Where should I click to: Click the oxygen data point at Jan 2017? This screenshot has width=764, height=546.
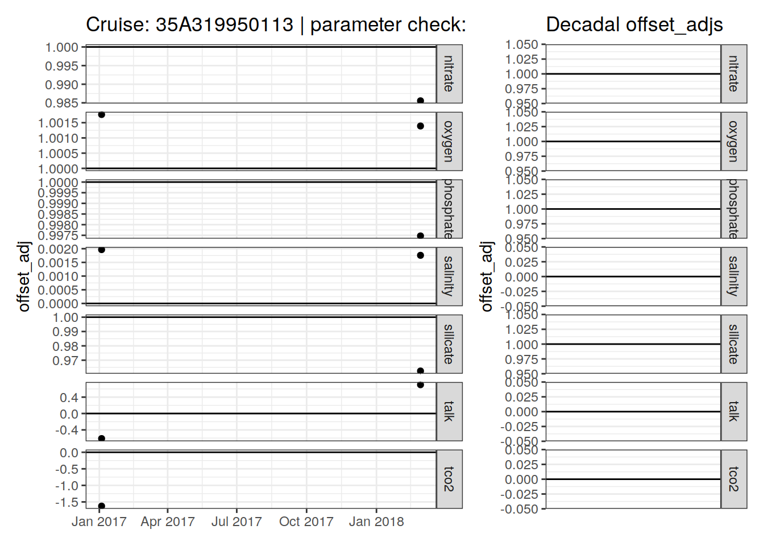[x=101, y=115]
